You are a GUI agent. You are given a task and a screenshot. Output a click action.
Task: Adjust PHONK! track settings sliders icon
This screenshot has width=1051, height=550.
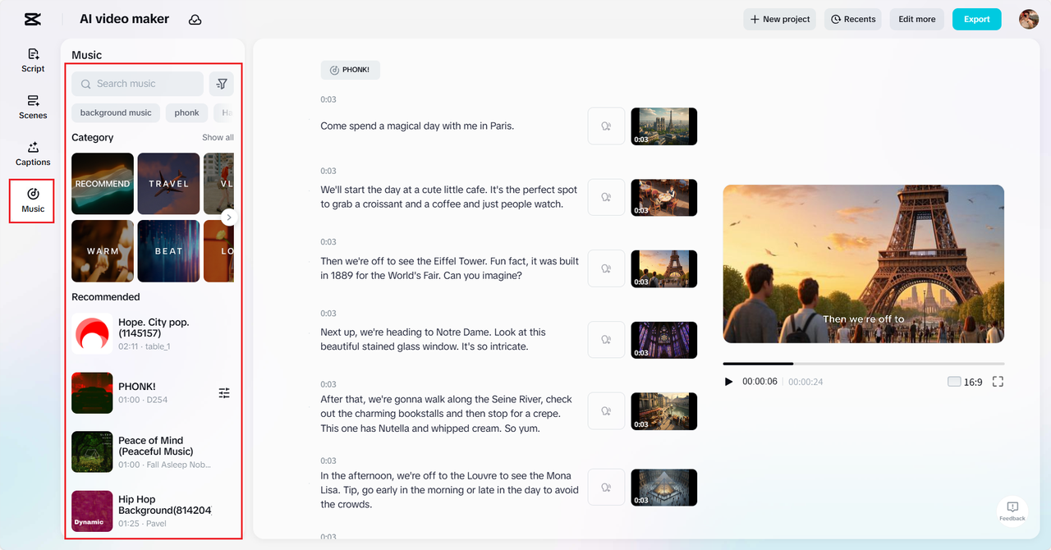tap(224, 393)
